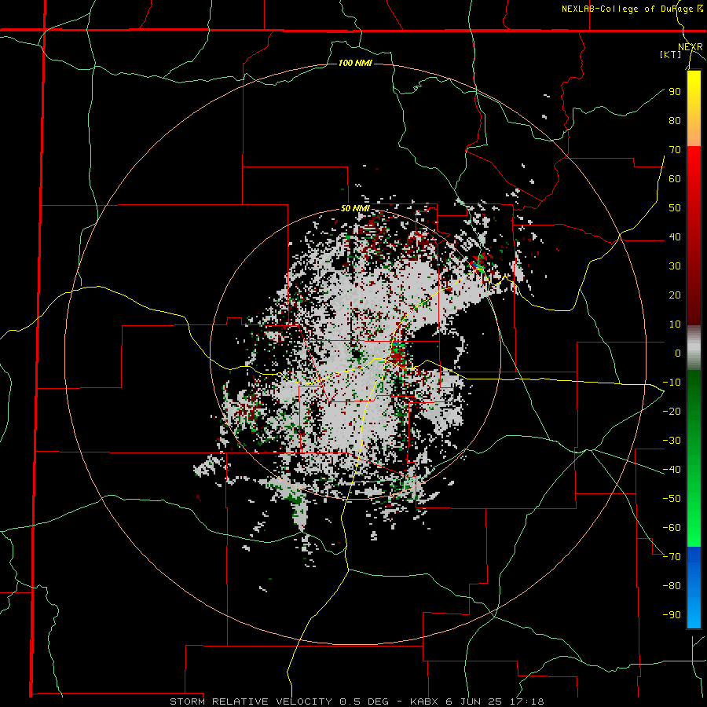
Task: Pick the gray zero-velocity color bar segment
Action: pos(694,348)
